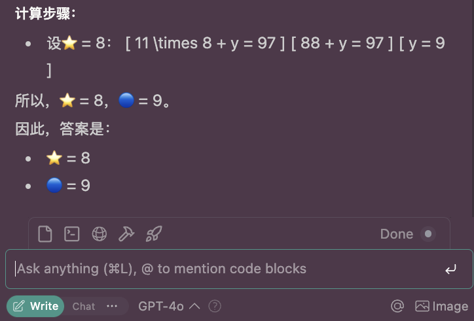The image size is (474, 321).
Task: Open the help question mark icon
Action: [215, 306]
